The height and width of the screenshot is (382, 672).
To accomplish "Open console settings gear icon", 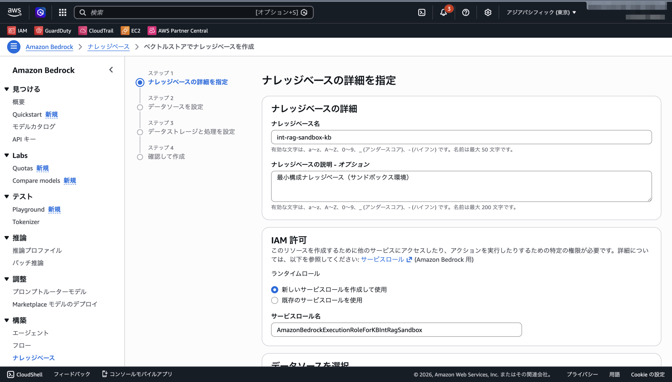I will point(488,12).
